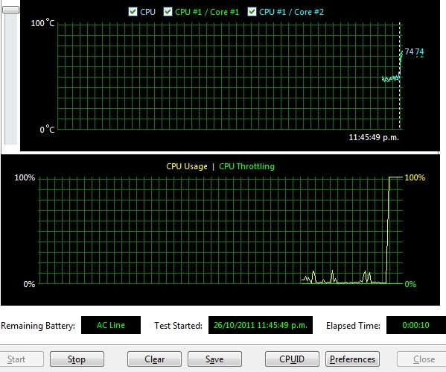Click the Stop button
Screen dimensions: 446x372
pos(77,359)
